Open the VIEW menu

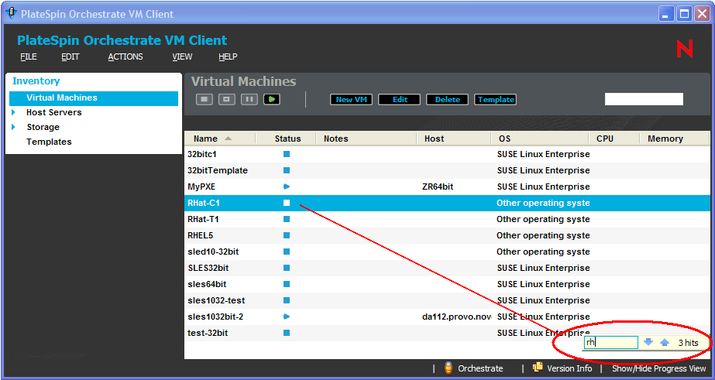point(182,57)
